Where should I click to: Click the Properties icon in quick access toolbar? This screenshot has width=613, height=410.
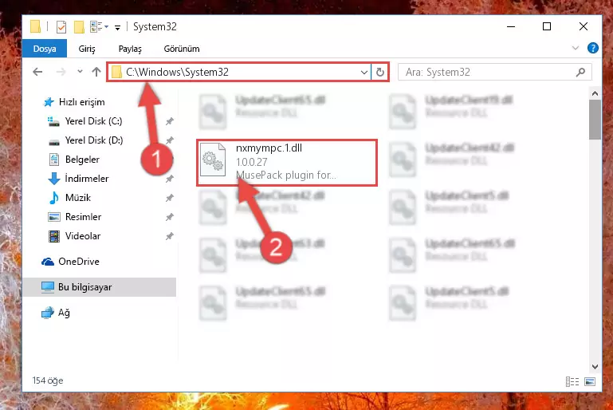coord(61,26)
